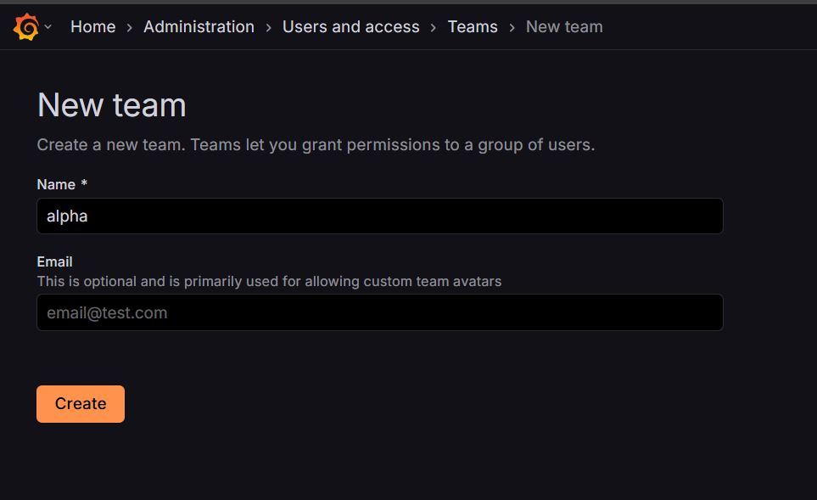Submit the form with the Create button
The image size is (817, 500).
point(81,404)
